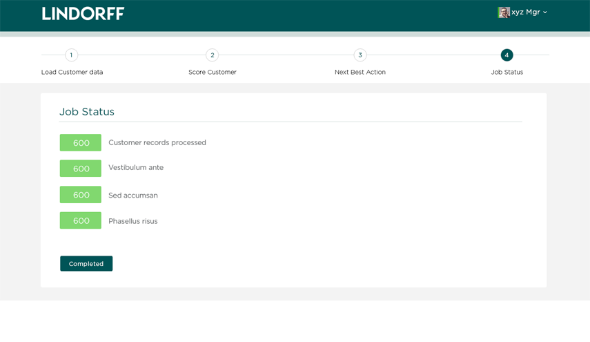Go to step 1 circle
The width and height of the screenshot is (590, 342).
pyautogui.click(x=71, y=55)
